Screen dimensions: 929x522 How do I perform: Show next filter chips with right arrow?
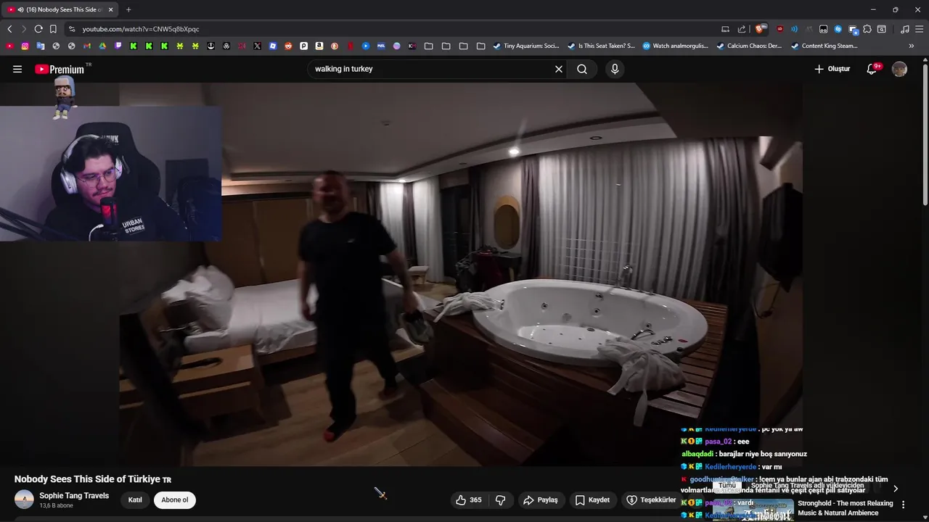pos(896,489)
